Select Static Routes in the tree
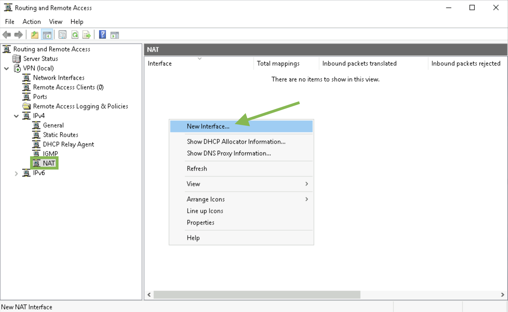 coord(60,135)
